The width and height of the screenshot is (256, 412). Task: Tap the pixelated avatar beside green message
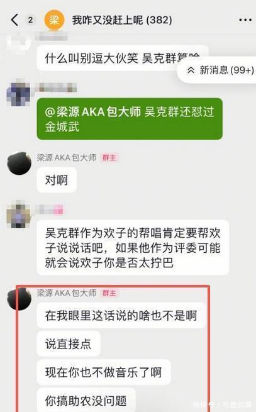[18, 94]
